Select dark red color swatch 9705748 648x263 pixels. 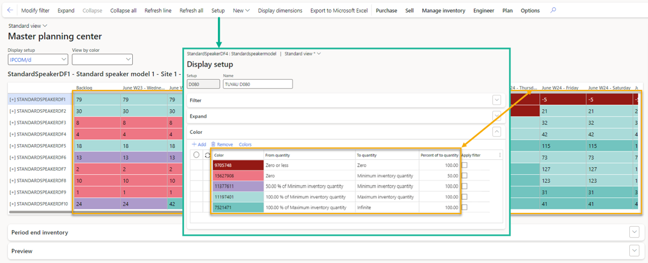[x=238, y=165]
